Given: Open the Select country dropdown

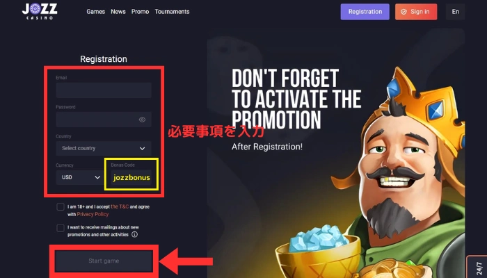Looking at the screenshot, I should click(x=104, y=148).
